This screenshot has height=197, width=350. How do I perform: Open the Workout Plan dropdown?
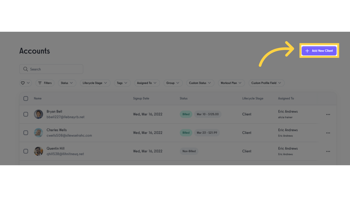coord(231,83)
